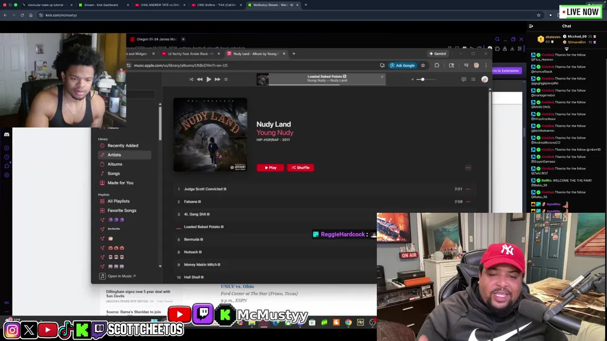Toggle repeat mode in Apple Music
This screenshot has width=607, height=341.
click(x=226, y=79)
